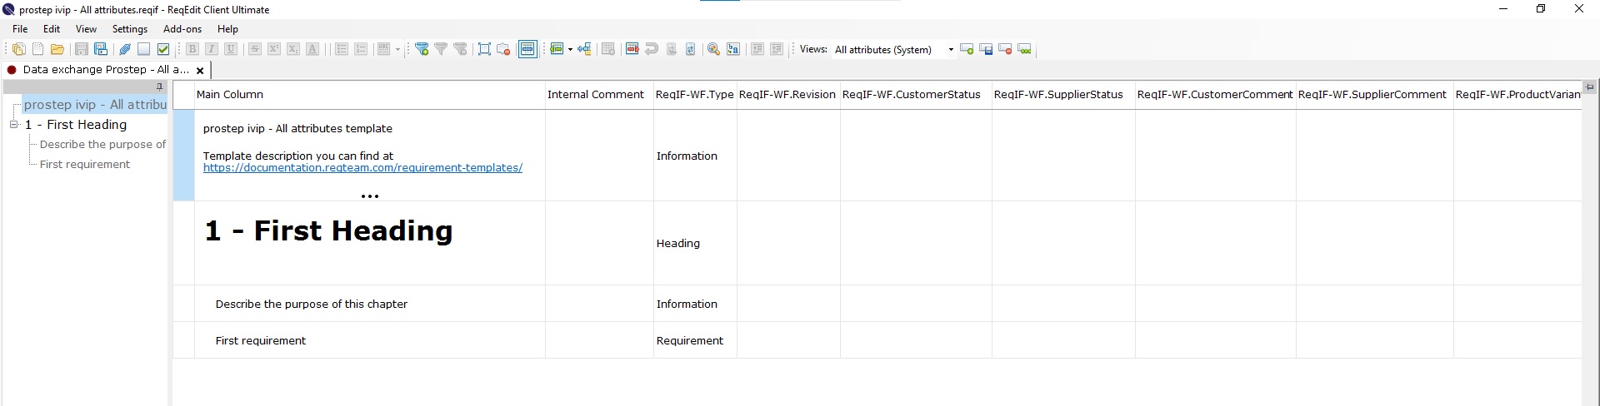Delete the current view with red minus icon
This screenshot has width=1600, height=406.
(1005, 49)
